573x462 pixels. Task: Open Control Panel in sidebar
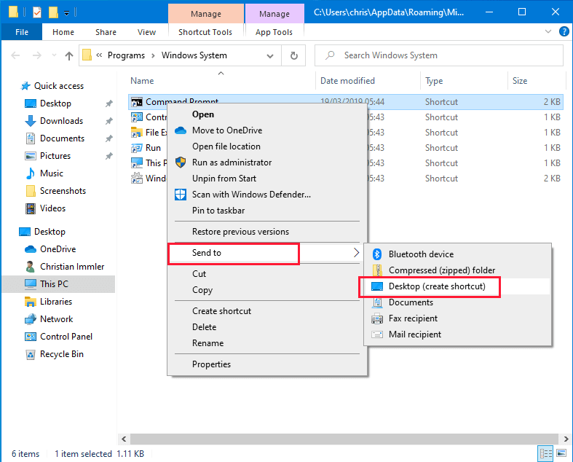tap(66, 337)
